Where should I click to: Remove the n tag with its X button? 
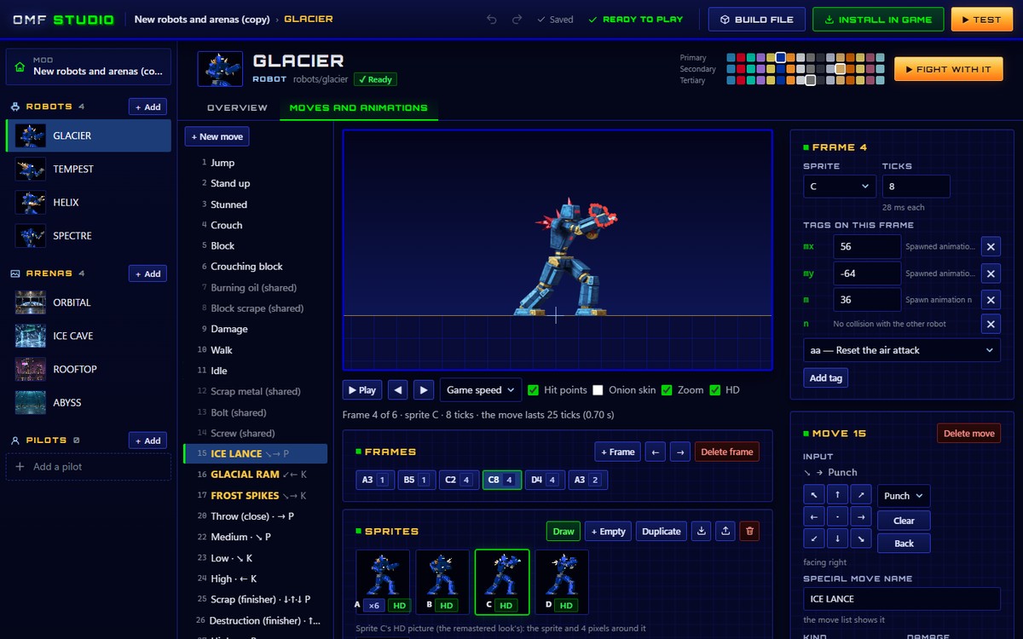(991, 324)
